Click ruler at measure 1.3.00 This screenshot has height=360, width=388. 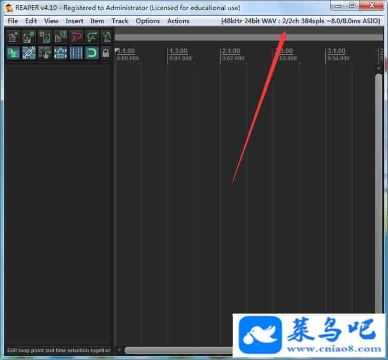[x=178, y=51]
